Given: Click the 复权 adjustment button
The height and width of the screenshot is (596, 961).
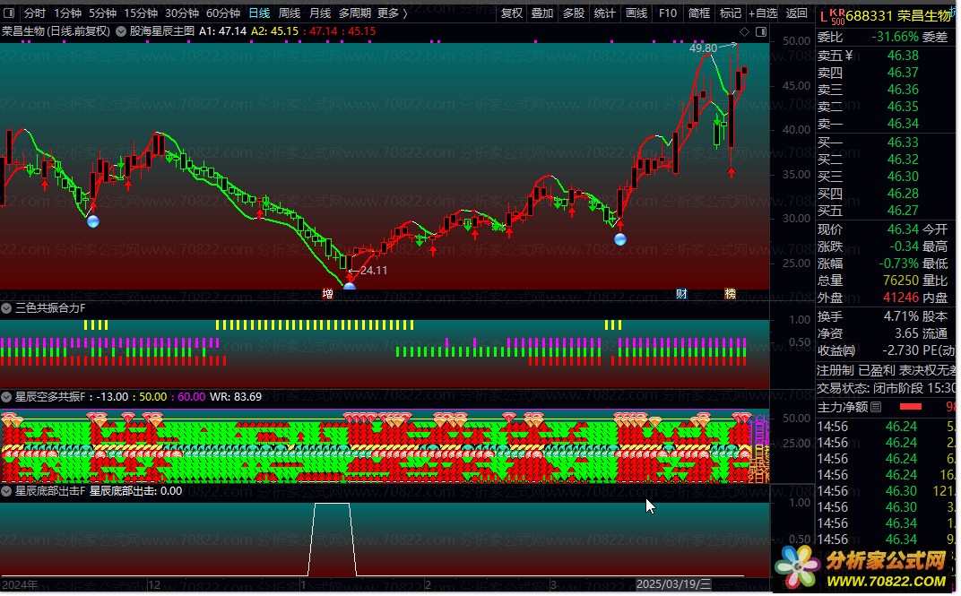Looking at the screenshot, I should click(x=512, y=13).
